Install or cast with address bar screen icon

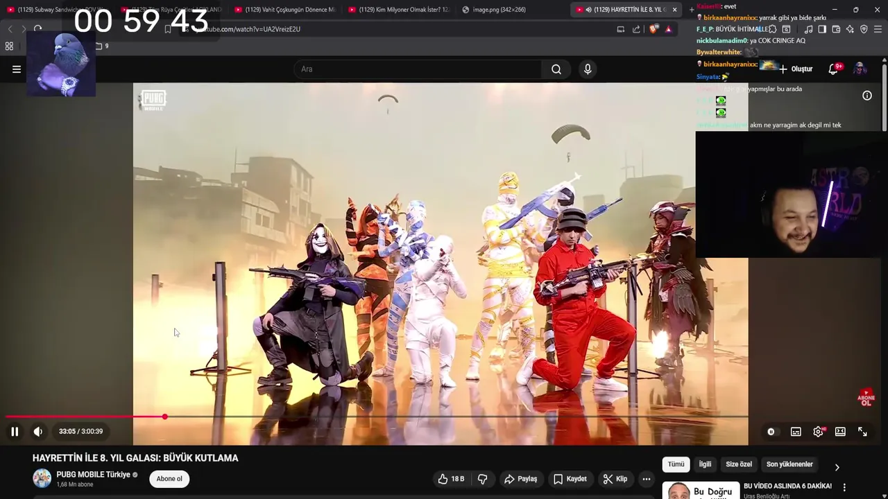coord(621,29)
